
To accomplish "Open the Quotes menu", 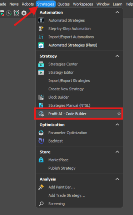I will 64,4.
